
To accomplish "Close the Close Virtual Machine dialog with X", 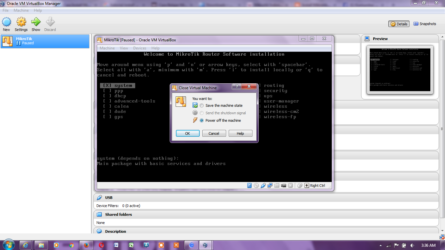I will (249, 87).
